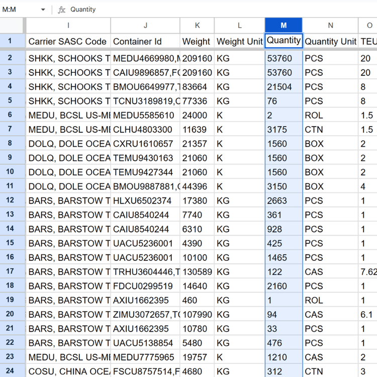The height and width of the screenshot is (377, 377).
Task: Select row 24 header
Action: (x=13, y=371)
